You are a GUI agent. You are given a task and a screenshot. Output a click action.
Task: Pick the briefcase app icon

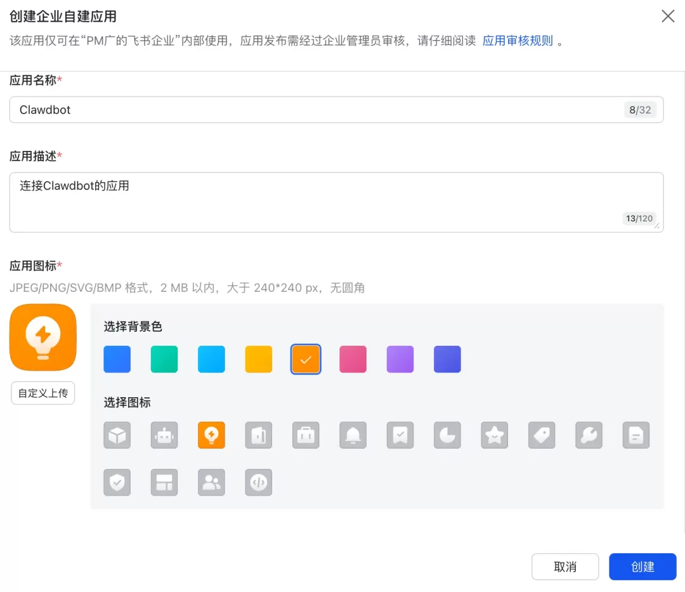tap(306, 435)
